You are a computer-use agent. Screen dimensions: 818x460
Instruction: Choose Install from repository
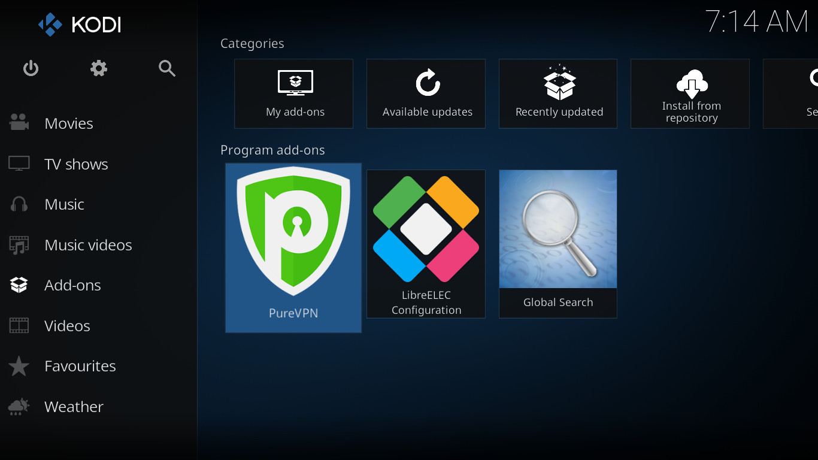[690, 93]
